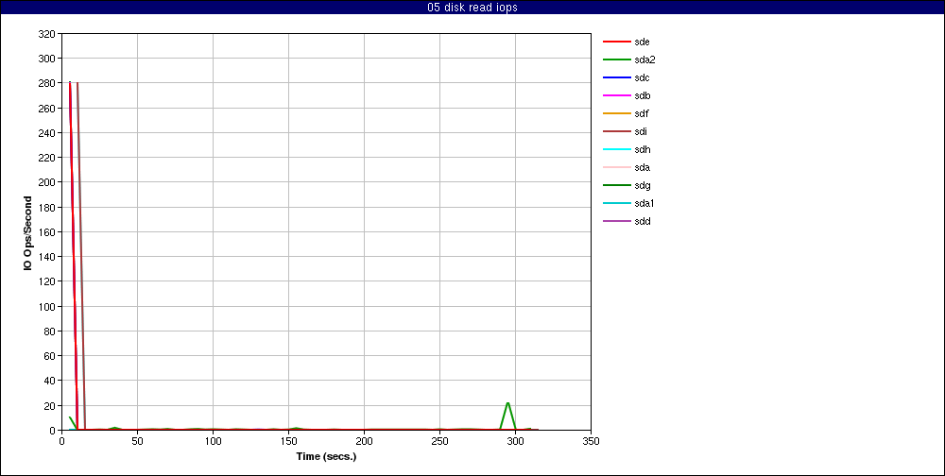Click the 320 value on the y-axis
Viewport: 945px width, 476px height.
coord(46,34)
